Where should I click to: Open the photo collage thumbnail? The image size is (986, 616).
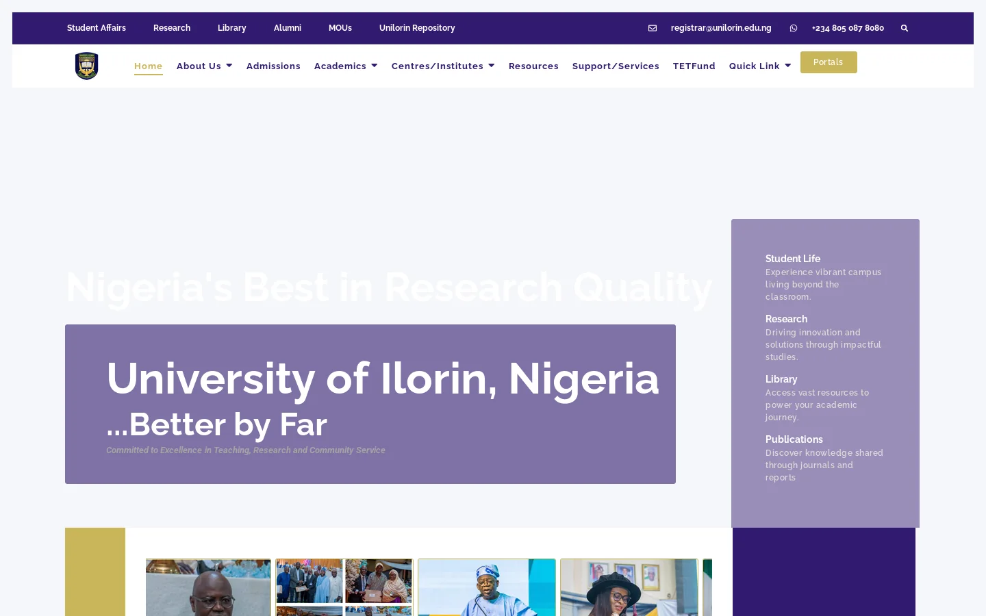(x=344, y=587)
